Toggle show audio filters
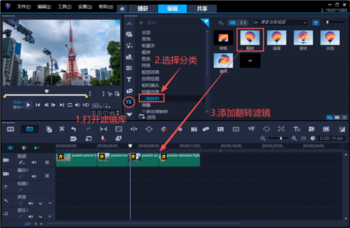The height and width of the screenshot is (228, 350). coord(243,23)
